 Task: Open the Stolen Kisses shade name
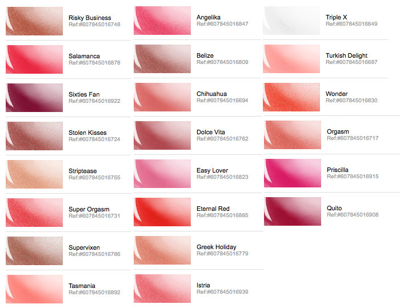tap(87, 133)
